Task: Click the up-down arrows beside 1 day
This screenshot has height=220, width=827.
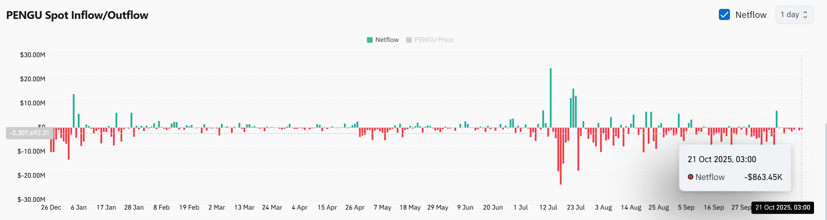Action: [805, 15]
